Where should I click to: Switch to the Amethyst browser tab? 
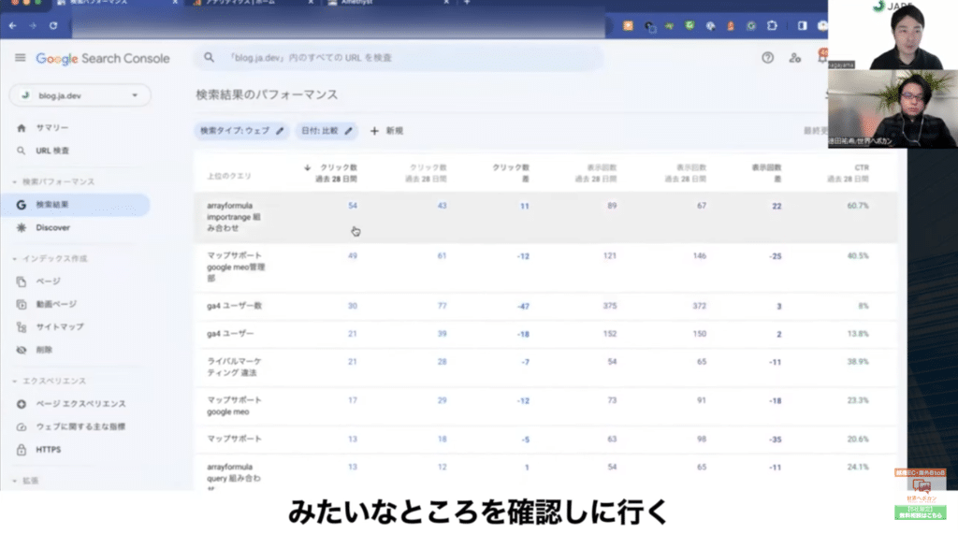[x=388, y=3]
